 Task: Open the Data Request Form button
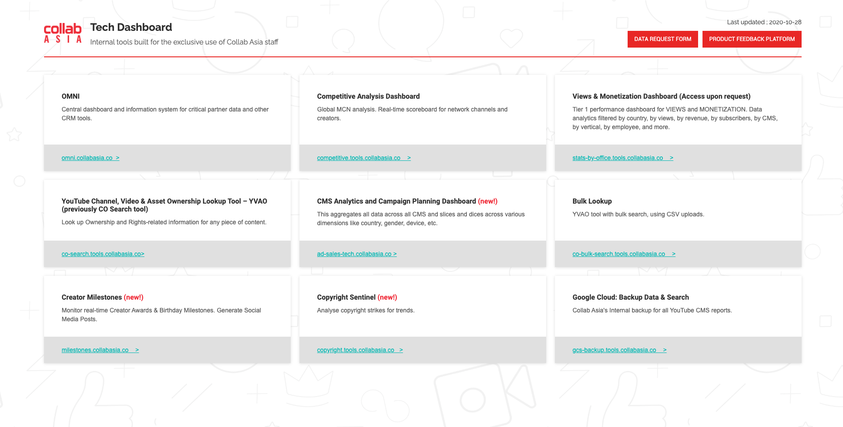(x=662, y=39)
